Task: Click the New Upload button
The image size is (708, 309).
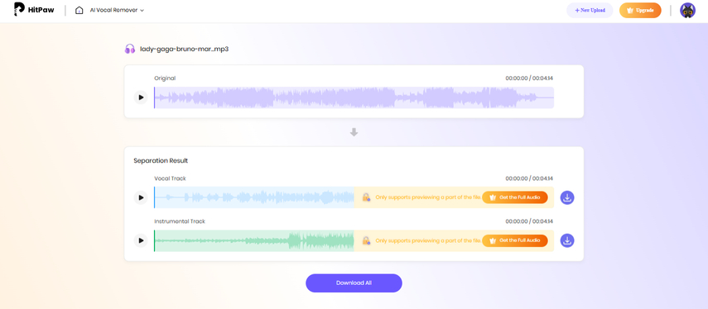Action: [x=590, y=10]
